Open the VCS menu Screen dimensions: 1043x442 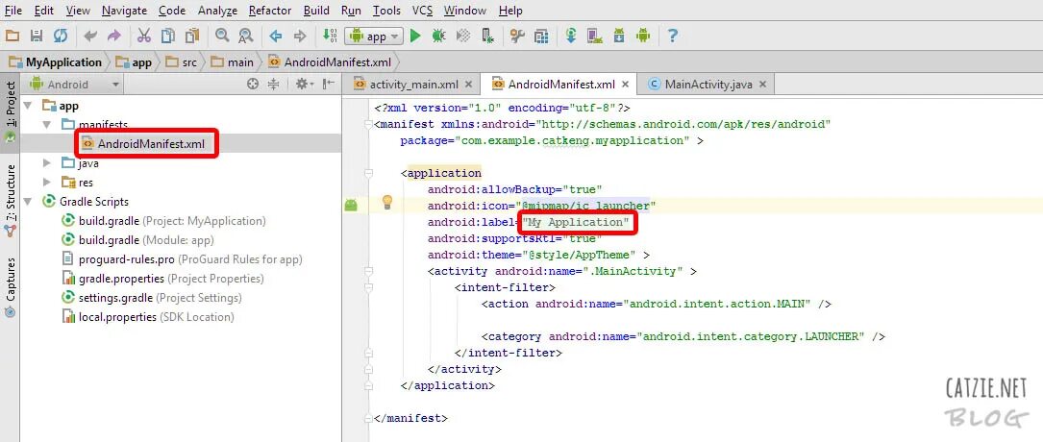(x=422, y=11)
